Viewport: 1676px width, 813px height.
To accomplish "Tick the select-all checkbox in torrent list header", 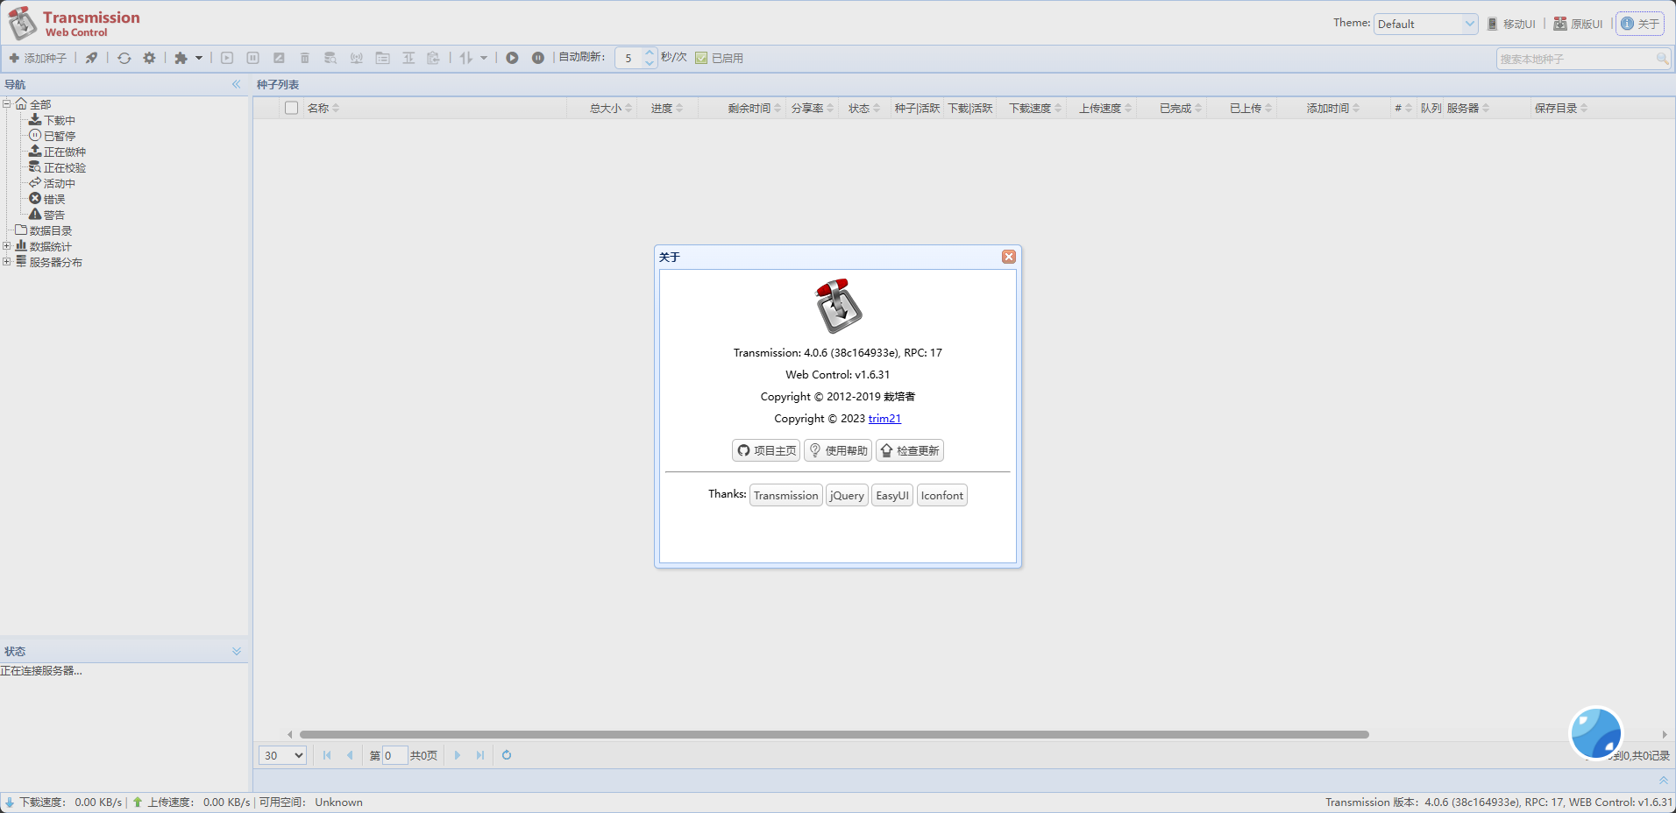I will [292, 108].
